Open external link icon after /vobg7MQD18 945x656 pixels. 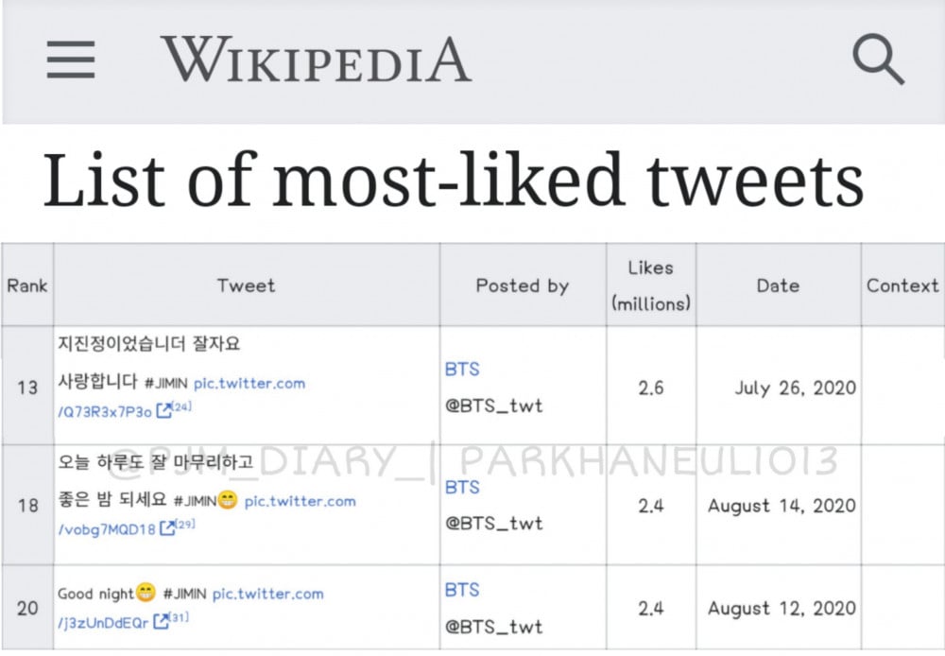(167, 528)
